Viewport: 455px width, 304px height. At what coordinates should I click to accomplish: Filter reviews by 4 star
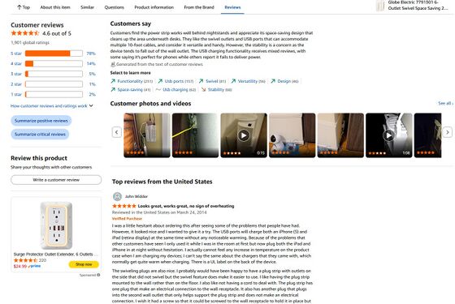point(16,63)
